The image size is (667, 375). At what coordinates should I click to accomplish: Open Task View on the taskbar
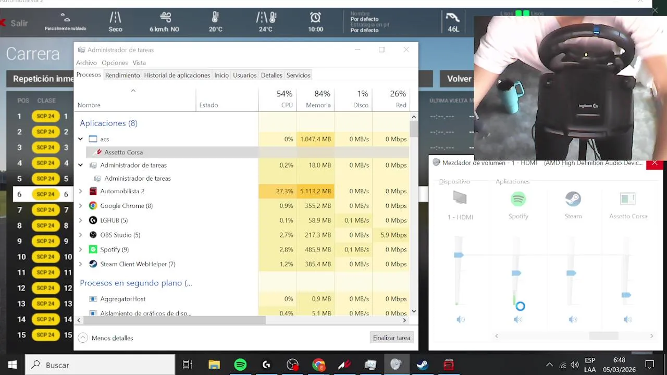tap(188, 365)
